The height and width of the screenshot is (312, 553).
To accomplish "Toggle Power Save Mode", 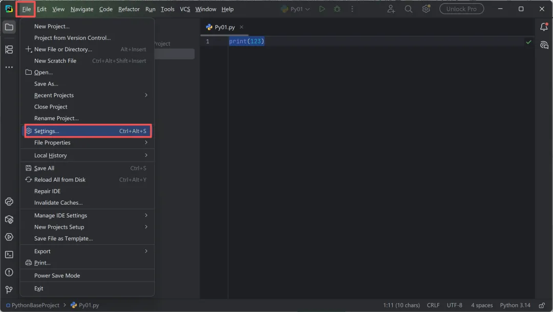I will click(88, 276).
